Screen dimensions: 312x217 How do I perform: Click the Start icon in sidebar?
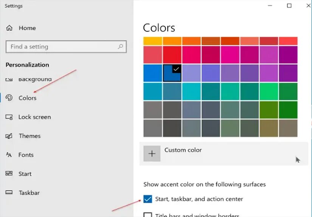pyautogui.click(x=9, y=174)
